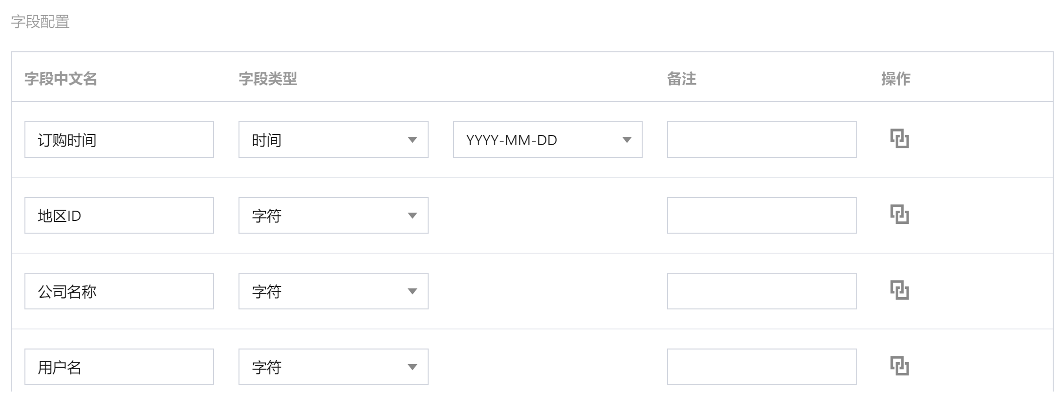Click the 字段中文名 column header
This screenshot has width=1062, height=415.
coord(61,79)
